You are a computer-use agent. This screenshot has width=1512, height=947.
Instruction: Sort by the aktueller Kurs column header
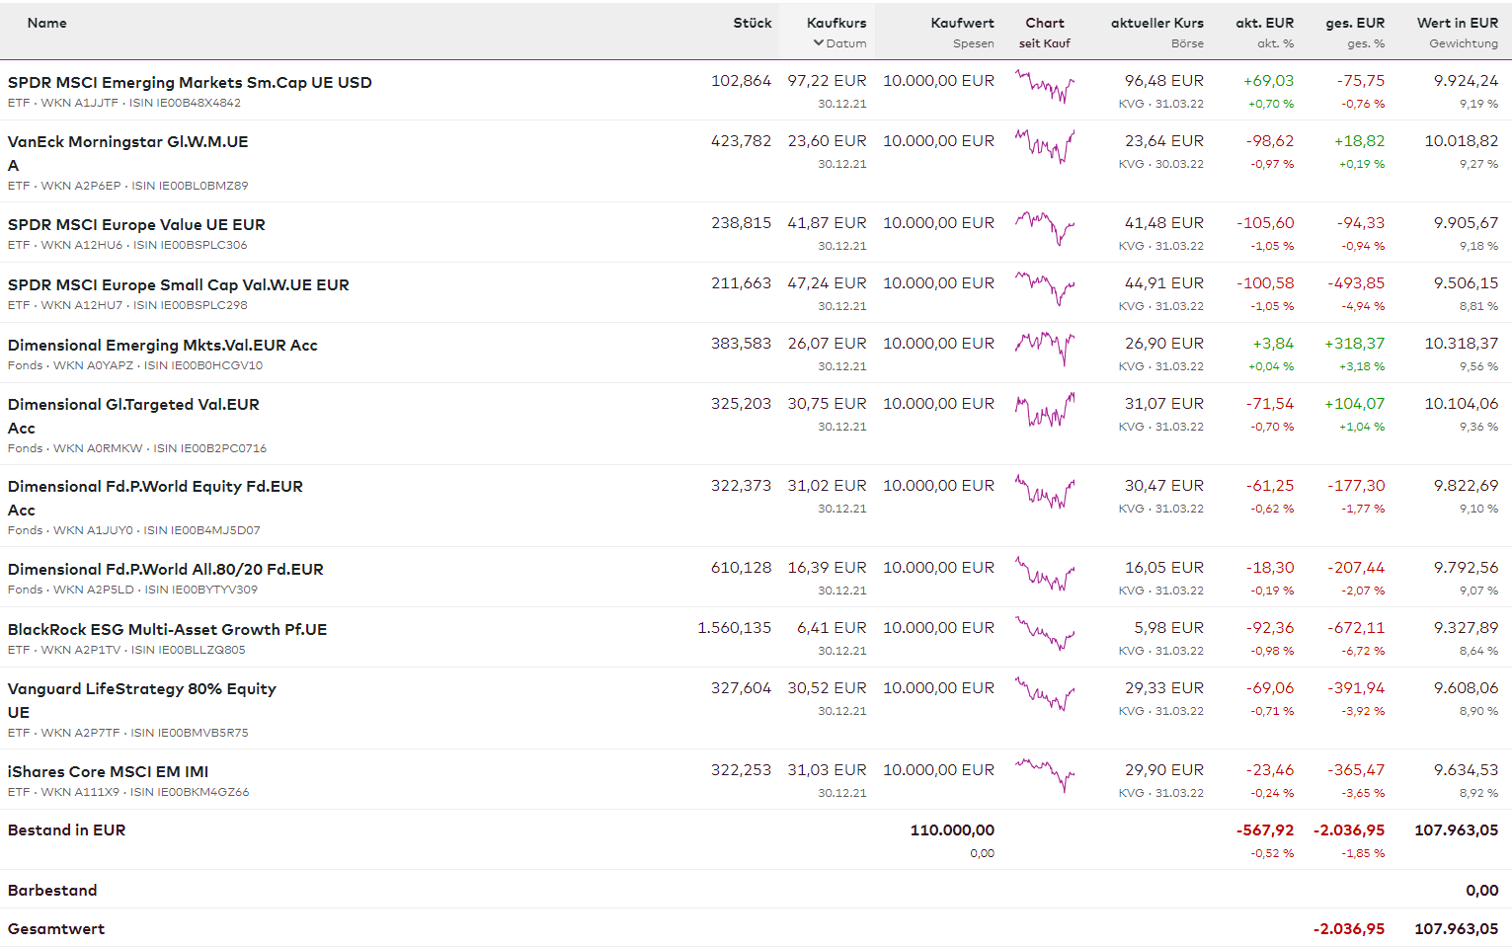1156,23
